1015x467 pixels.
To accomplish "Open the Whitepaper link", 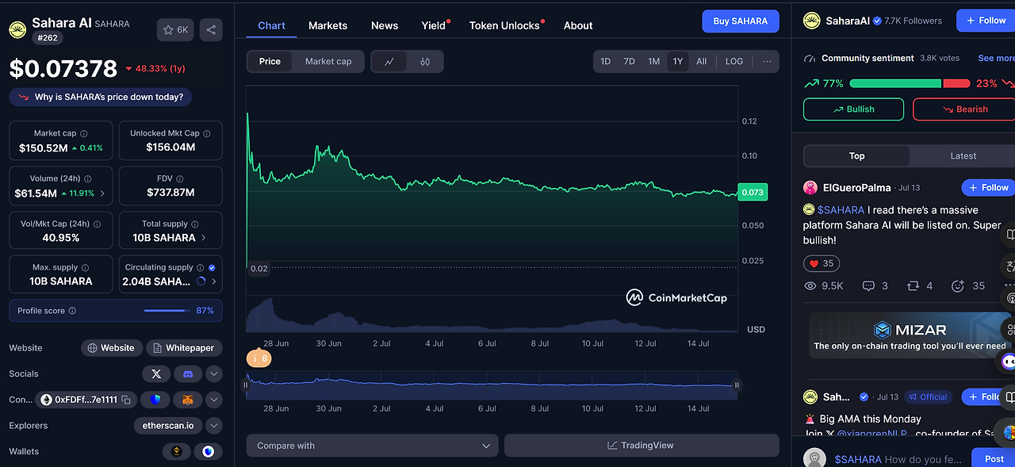I will 184,348.
